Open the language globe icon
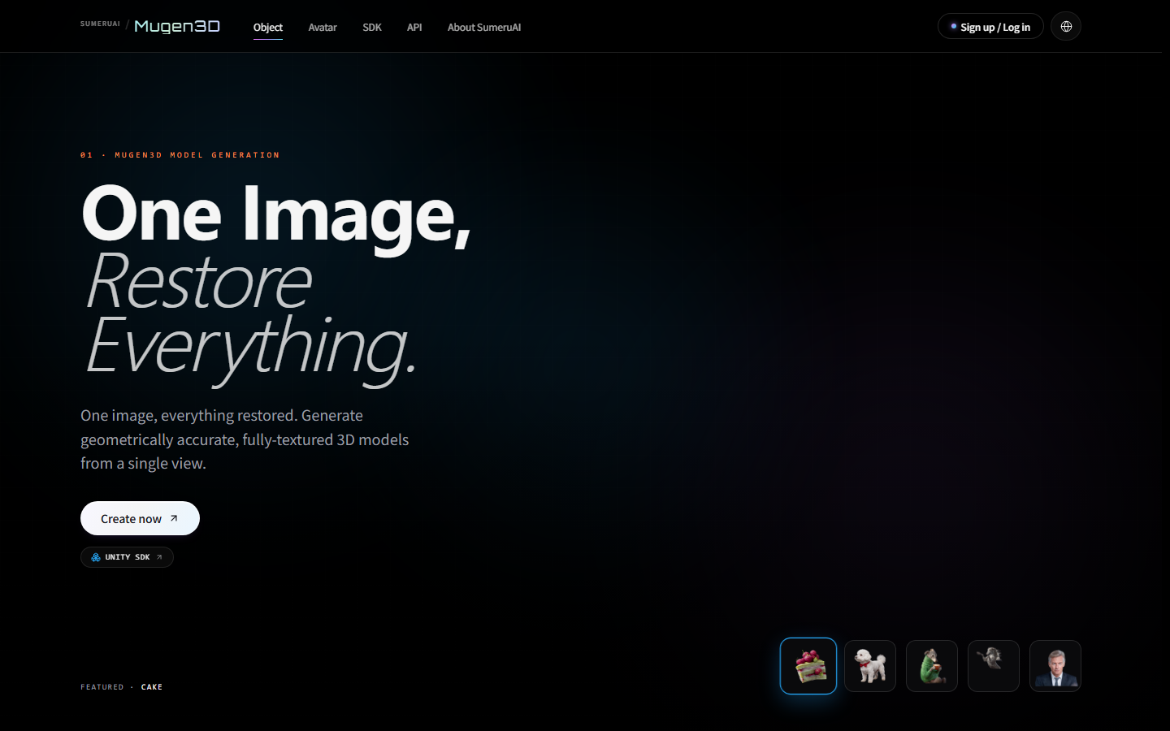 pyautogui.click(x=1066, y=27)
